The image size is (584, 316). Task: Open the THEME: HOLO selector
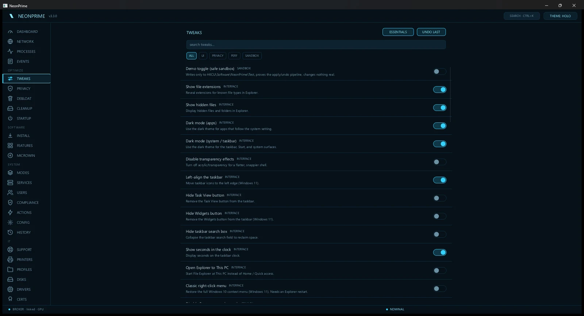560,16
